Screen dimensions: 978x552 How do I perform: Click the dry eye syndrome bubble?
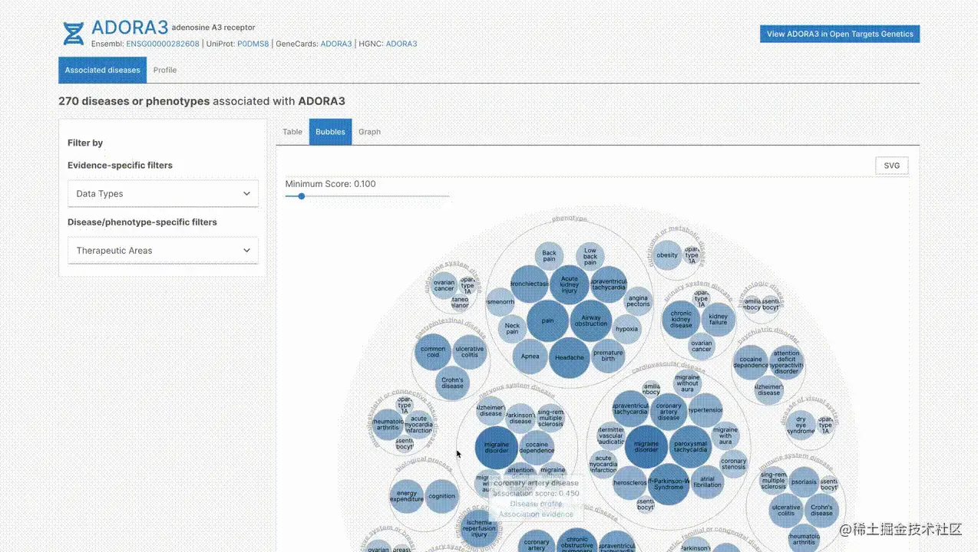click(801, 425)
